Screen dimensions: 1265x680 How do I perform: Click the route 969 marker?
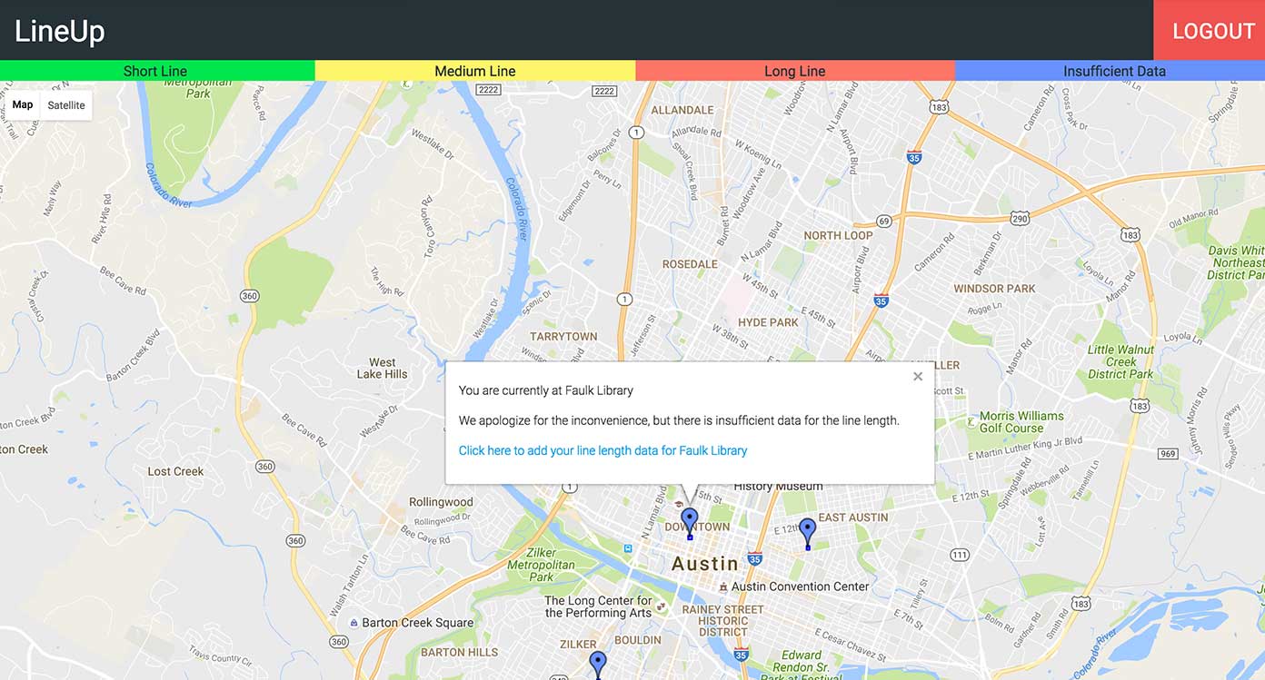pyautogui.click(x=1169, y=454)
